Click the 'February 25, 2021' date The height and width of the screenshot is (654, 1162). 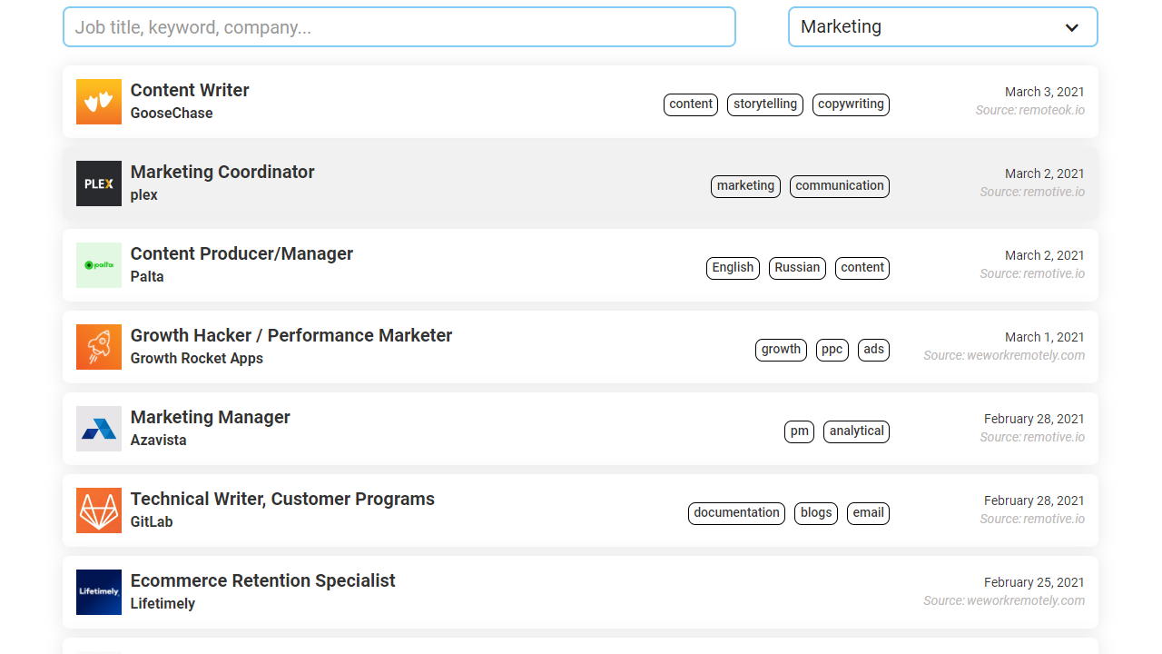coord(1034,582)
